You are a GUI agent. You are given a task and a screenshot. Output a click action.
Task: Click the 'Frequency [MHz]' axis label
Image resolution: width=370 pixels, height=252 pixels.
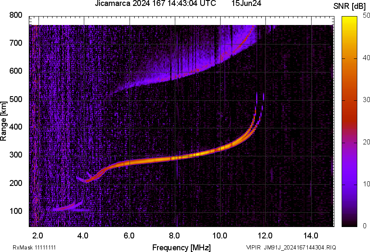pyautogui.click(x=182, y=248)
